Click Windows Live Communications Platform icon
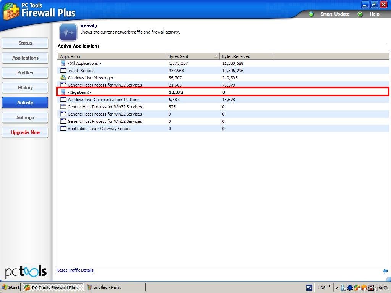Screen dimensions: 391x293 coord(63,99)
